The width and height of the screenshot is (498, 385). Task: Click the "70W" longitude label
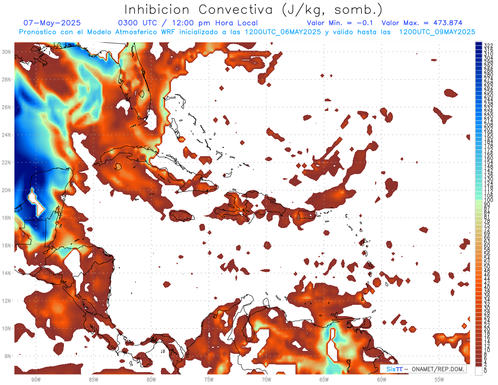266,380
